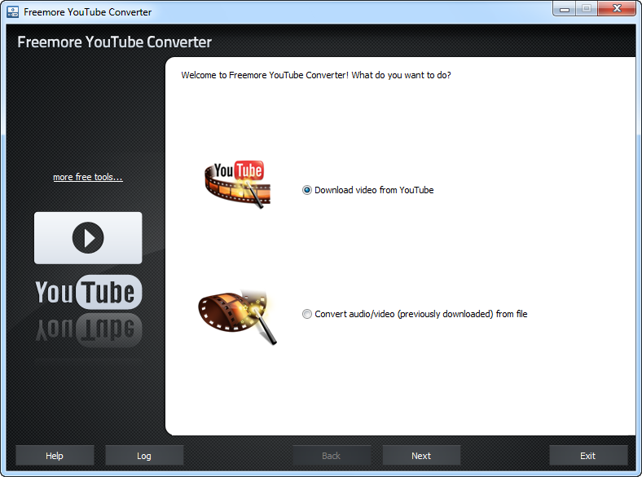The height and width of the screenshot is (477, 642).
Task: Open the Help button
Action: [55, 456]
